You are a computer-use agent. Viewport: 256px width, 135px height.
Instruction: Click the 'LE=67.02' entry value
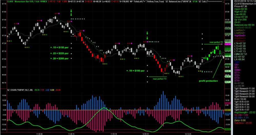pos(240,57)
